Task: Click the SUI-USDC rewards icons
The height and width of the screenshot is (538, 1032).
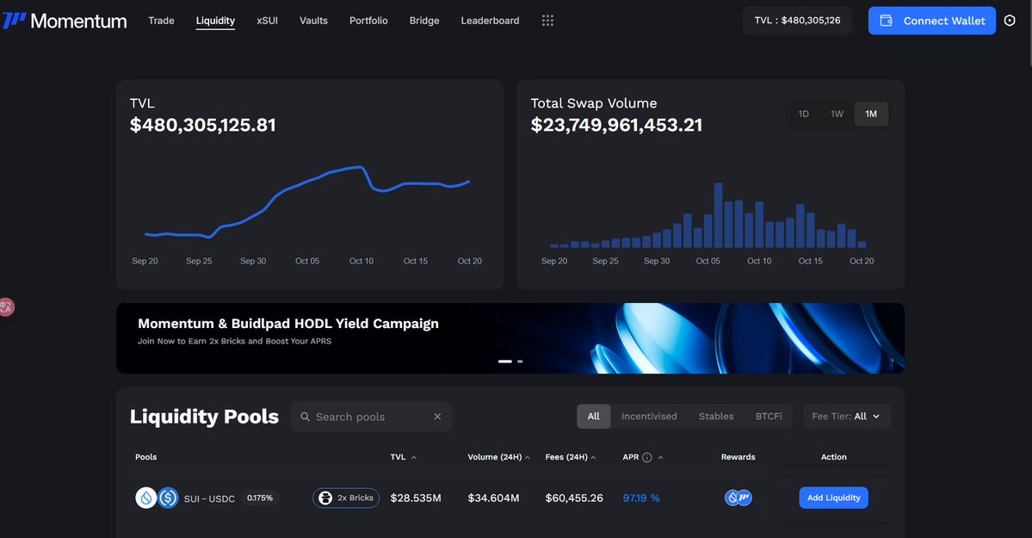Action: [738, 498]
